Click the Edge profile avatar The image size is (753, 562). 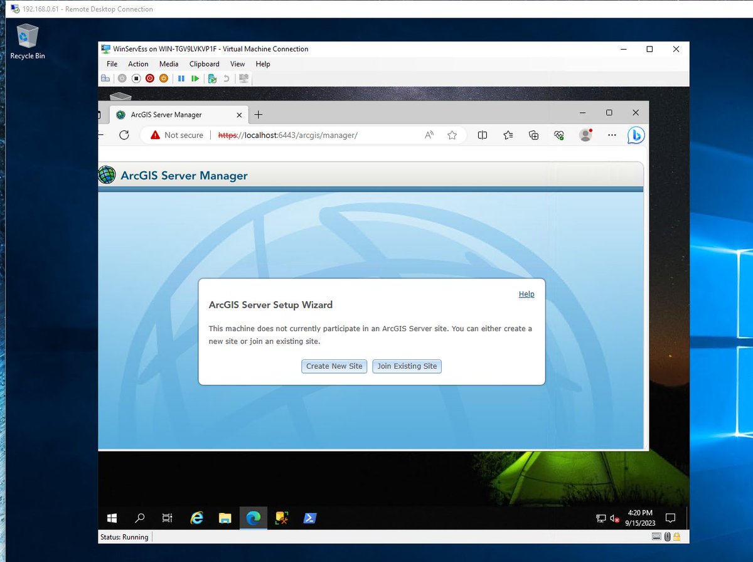coord(585,135)
